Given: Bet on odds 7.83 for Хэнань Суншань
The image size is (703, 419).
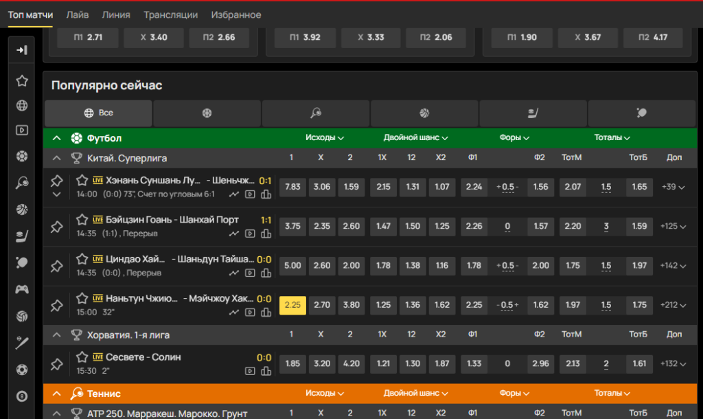Looking at the screenshot, I should tap(292, 187).
